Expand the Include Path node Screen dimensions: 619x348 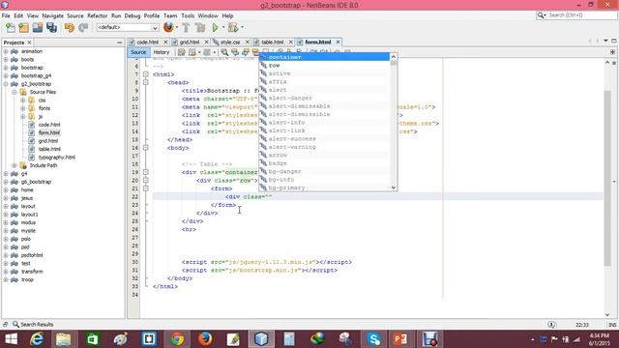point(15,165)
